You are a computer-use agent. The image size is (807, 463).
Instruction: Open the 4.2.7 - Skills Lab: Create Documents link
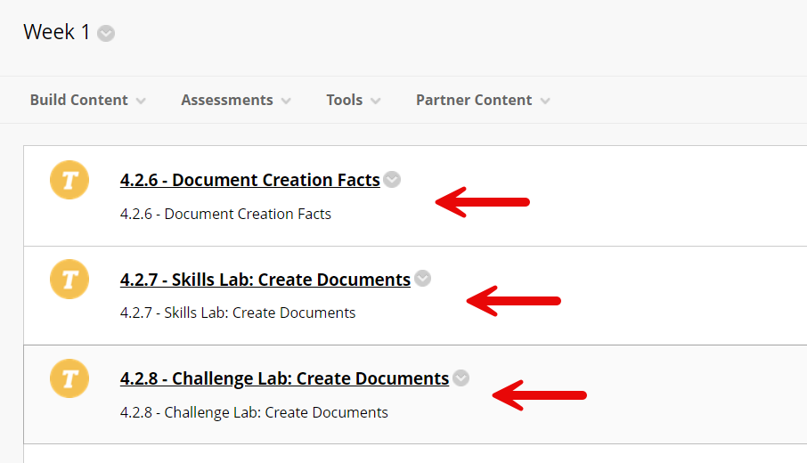click(x=265, y=280)
